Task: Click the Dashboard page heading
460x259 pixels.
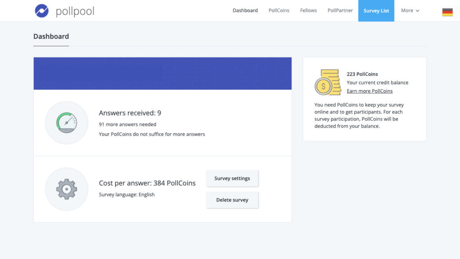Action: click(51, 36)
